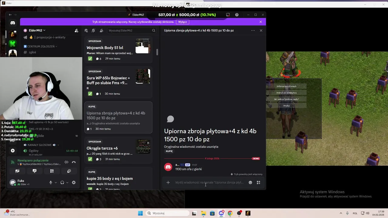Open the soundboard icon in voice panel

[69, 171]
